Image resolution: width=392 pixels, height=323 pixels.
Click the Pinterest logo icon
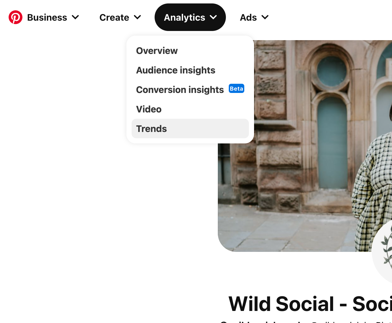click(x=16, y=17)
